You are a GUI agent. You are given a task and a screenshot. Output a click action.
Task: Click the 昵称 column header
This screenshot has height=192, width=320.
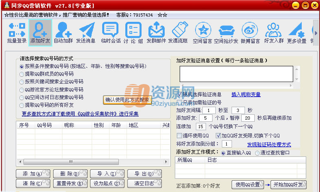coord(77,125)
